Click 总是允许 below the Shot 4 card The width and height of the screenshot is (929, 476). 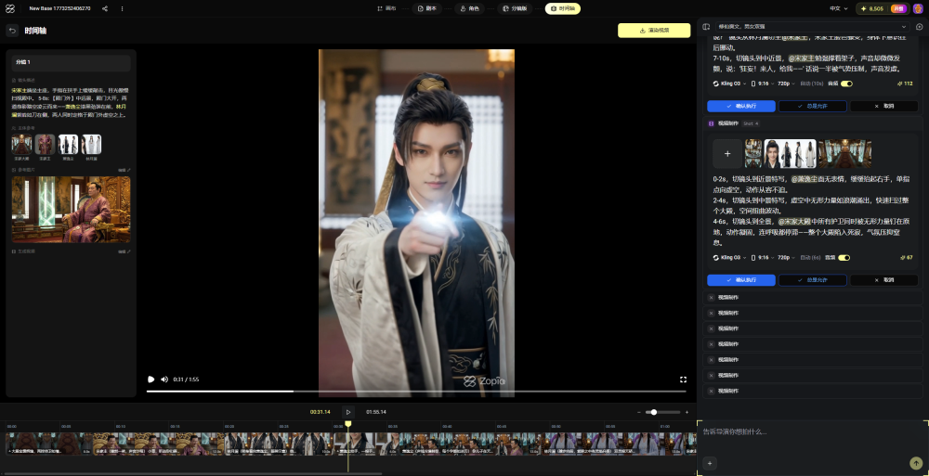click(x=812, y=280)
